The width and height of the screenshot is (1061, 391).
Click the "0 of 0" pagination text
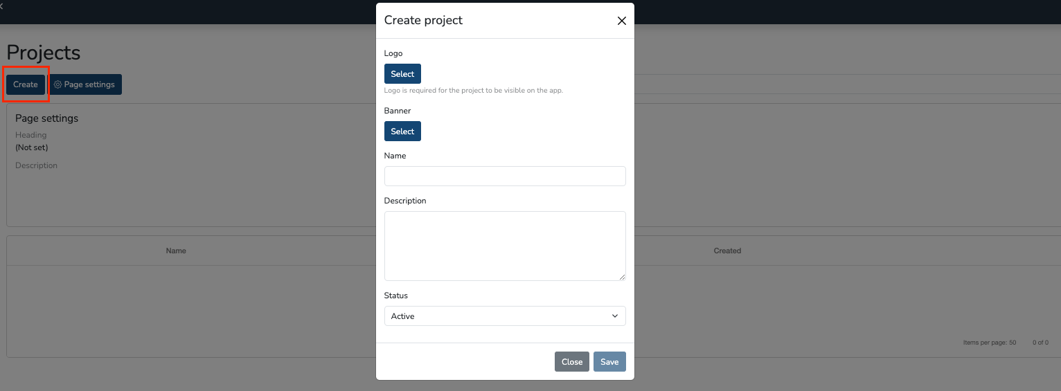(1040, 343)
